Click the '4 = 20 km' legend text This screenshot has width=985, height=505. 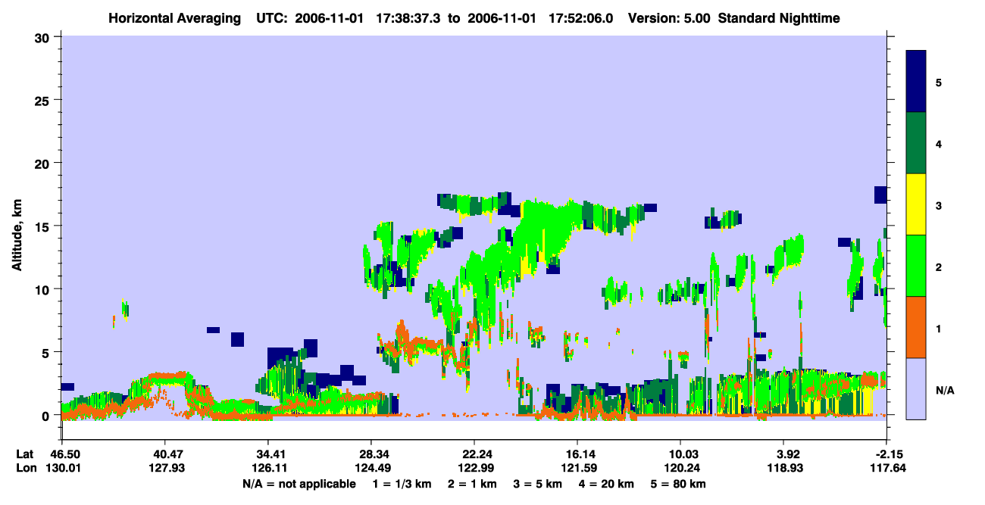[x=607, y=483]
